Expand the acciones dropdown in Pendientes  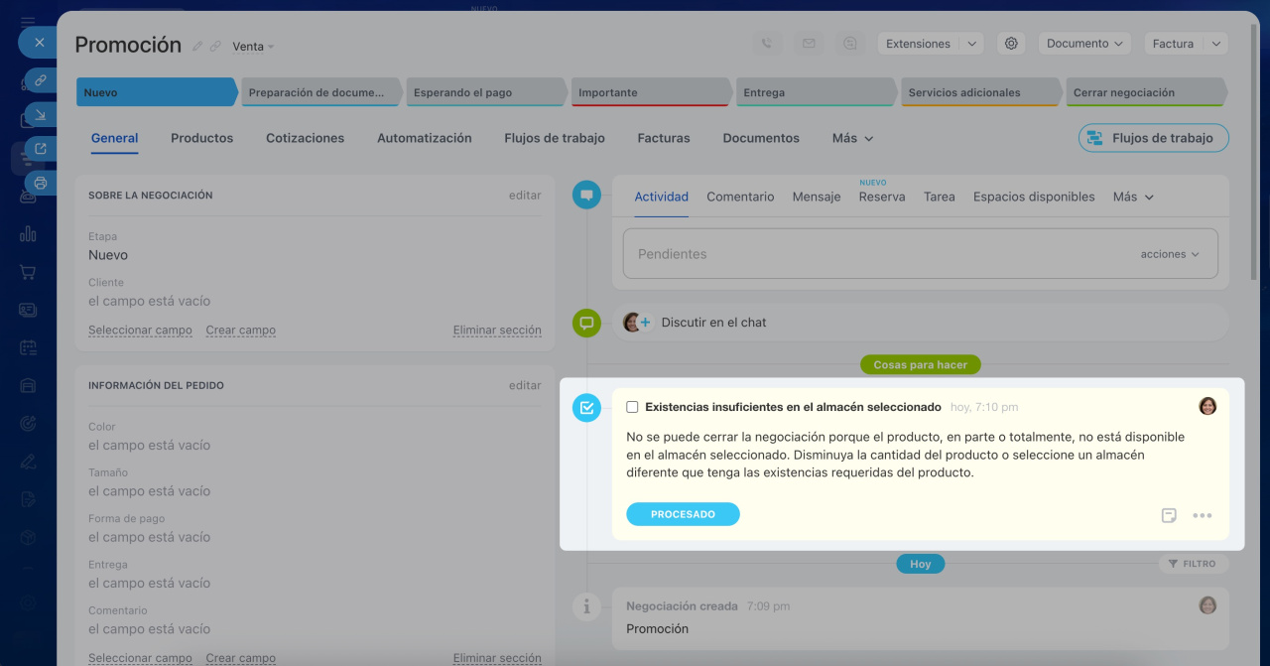1170,254
